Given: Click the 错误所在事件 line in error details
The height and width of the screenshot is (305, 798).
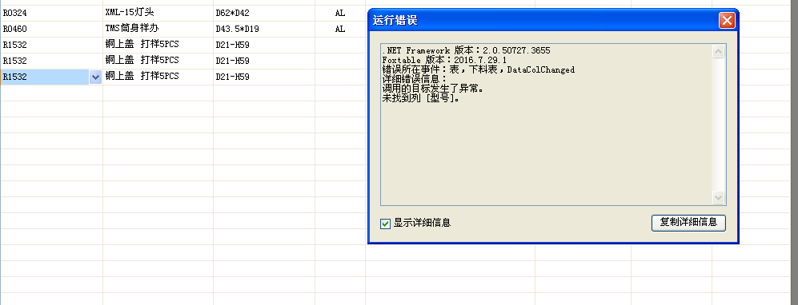Looking at the screenshot, I should (x=479, y=69).
